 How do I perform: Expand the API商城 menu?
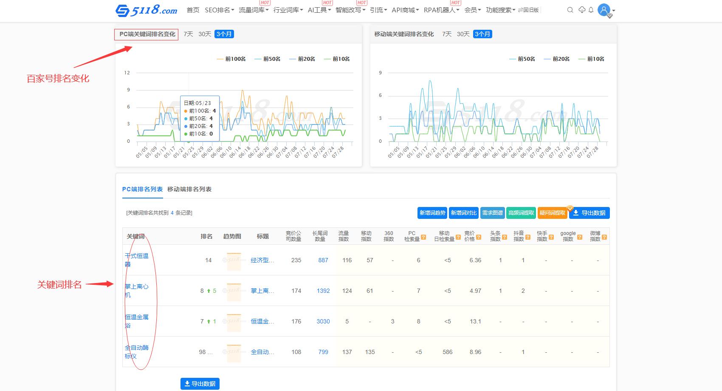coord(405,10)
